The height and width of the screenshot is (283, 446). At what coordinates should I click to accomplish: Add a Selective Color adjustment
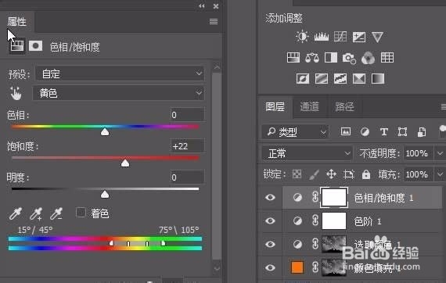[x=359, y=78]
